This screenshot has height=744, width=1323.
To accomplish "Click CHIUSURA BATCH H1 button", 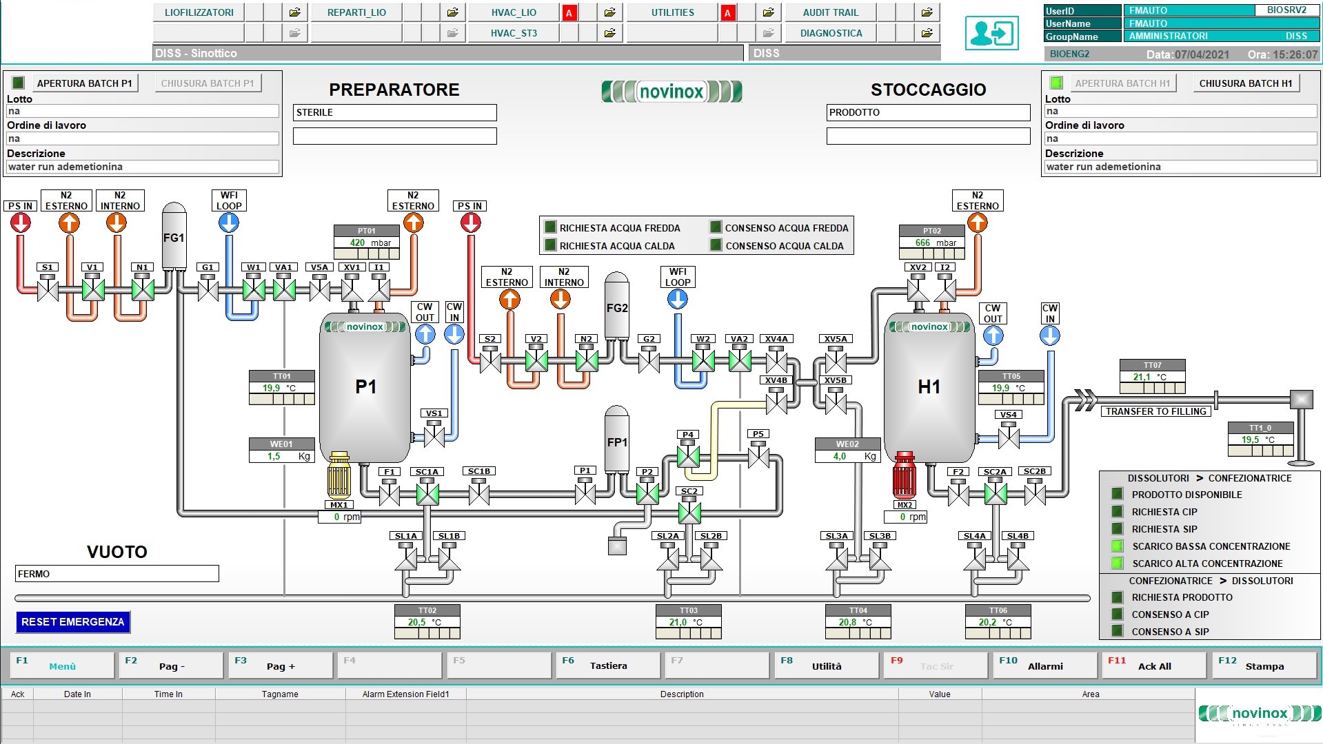I will click(x=1246, y=83).
